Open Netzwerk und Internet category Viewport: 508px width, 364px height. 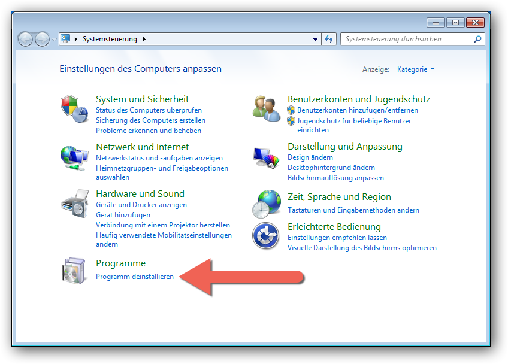pyautogui.click(x=142, y=147)
